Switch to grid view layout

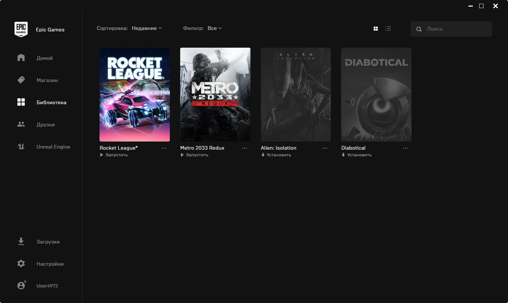tap(376, 28)
